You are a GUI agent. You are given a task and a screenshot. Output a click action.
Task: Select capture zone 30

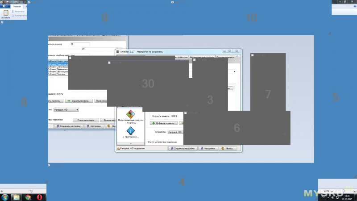coord(148,84)
